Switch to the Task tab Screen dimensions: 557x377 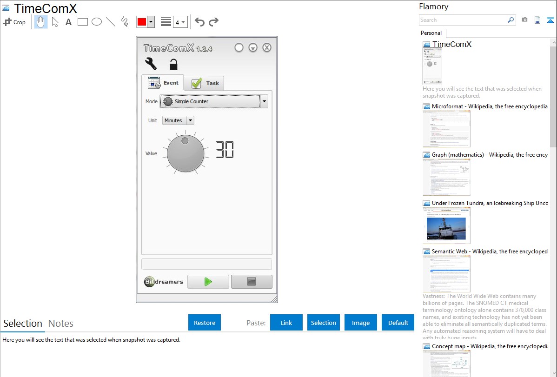205,83
